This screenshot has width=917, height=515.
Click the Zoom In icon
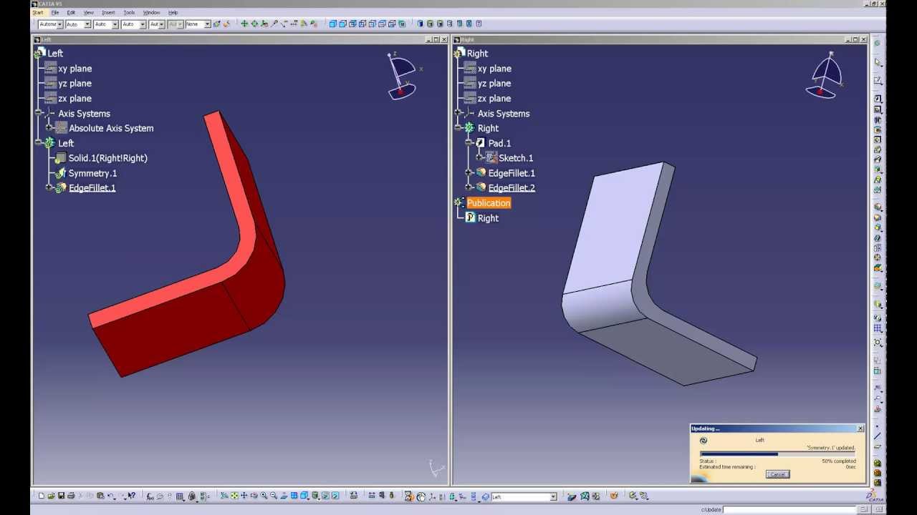tap(264, 496)
